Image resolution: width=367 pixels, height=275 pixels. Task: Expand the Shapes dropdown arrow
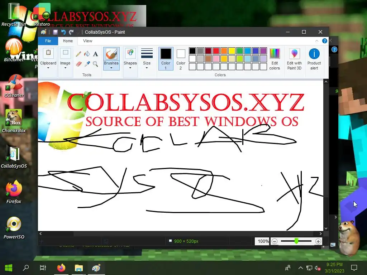[130, 68]
